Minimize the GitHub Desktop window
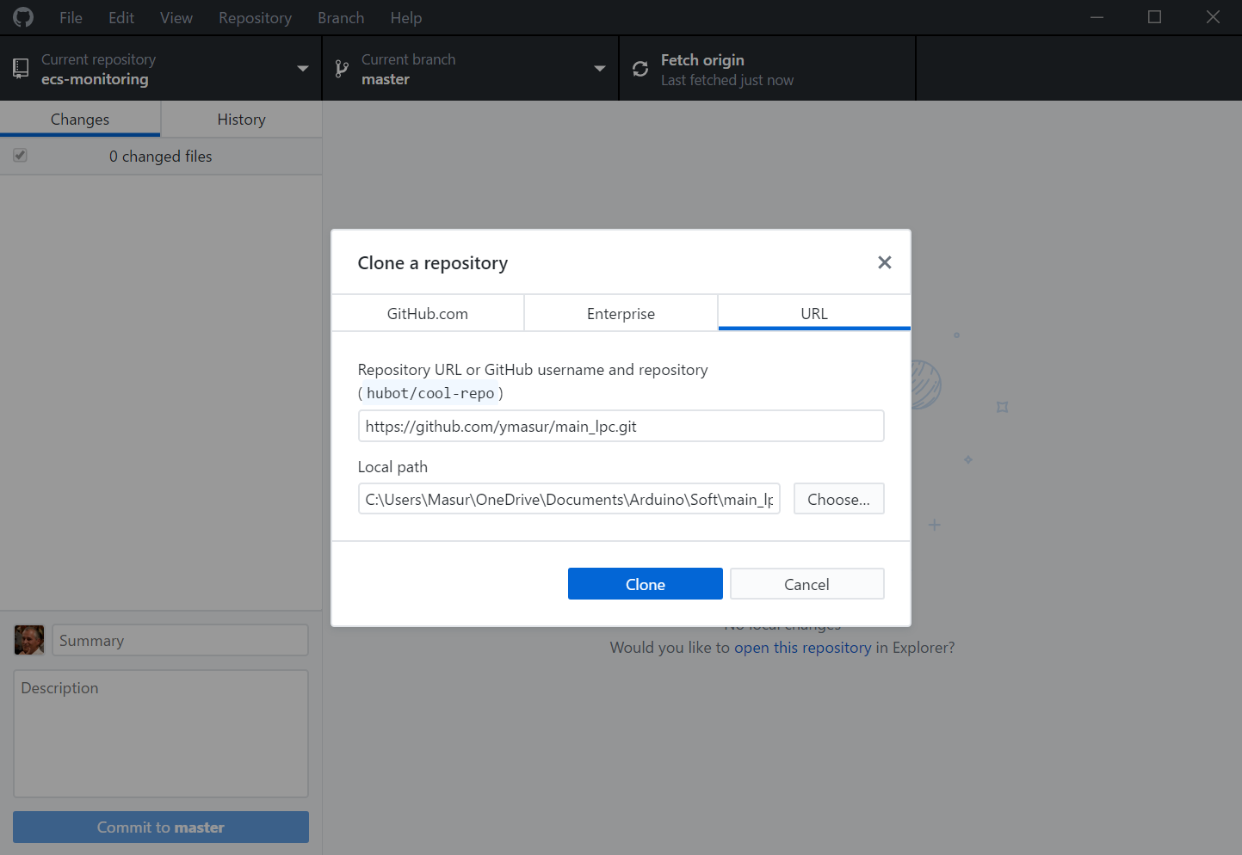 [x=1097, y=17]
